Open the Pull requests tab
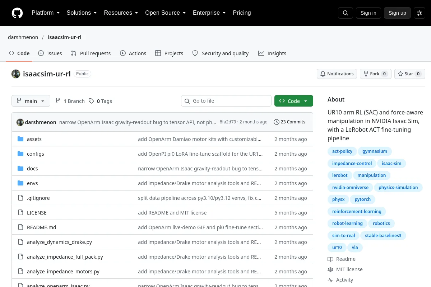This screenshot has width=431, height=287. [91, 53]
